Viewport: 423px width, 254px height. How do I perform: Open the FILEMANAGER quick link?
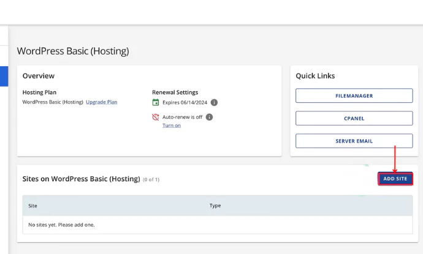[354, 95]
